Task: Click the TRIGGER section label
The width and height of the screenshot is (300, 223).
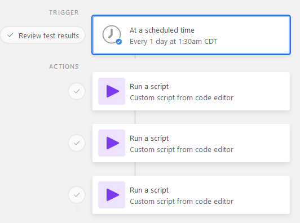Action: (x=64, y=12)
